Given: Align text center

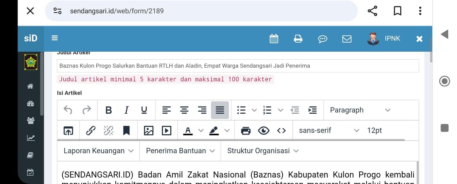Looking at the screenshot, I should coord(184,110).
